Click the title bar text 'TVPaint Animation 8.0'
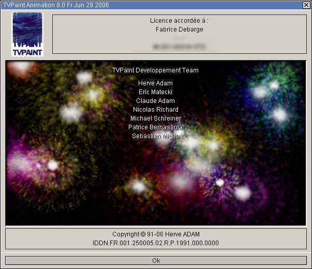 point(34,5)
